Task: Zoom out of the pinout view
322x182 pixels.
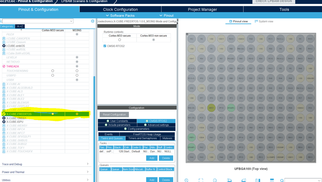Action: tap(215, 180)
